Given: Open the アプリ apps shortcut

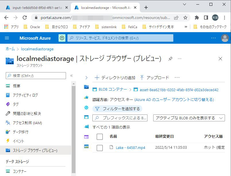Looking at the screenshot, I should tap(11, 27).
